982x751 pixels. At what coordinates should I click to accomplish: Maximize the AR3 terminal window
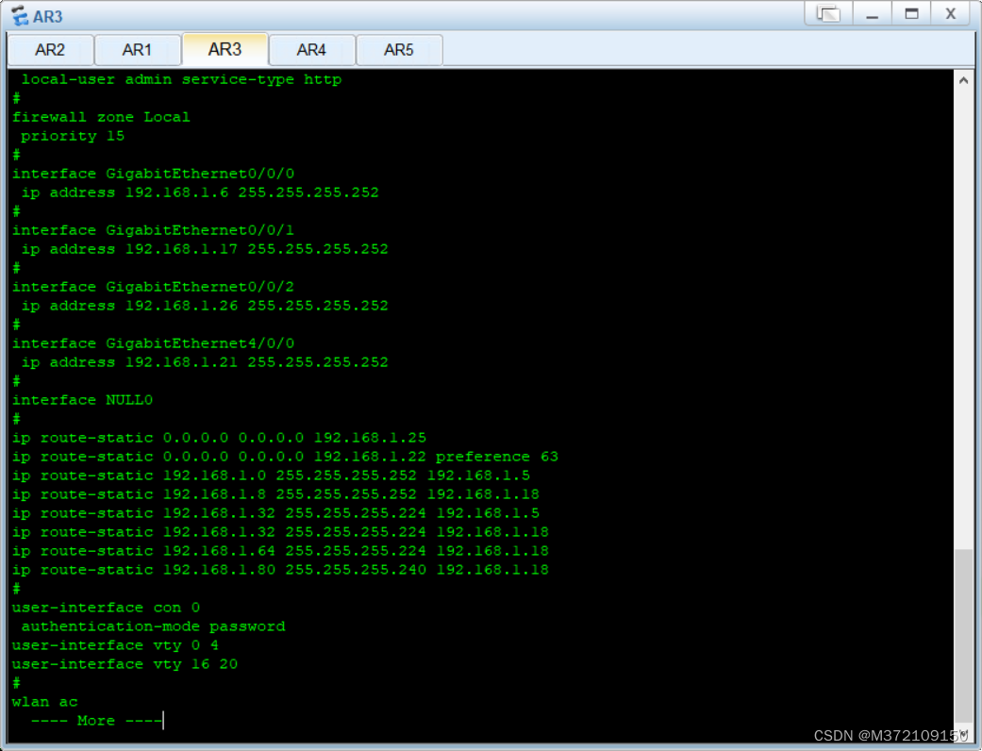[x=911, y=14]
